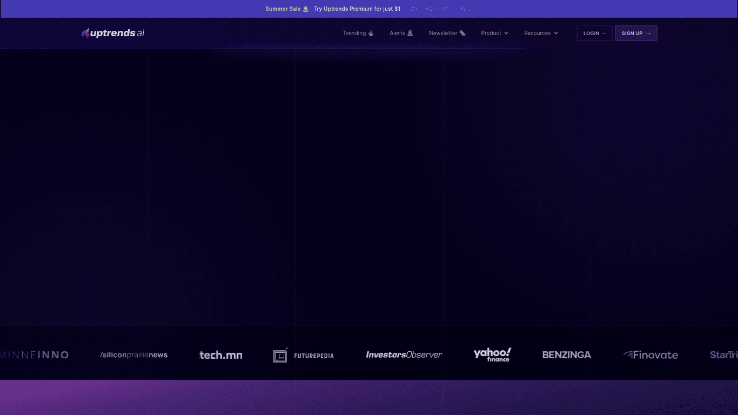The height and width of the screenshot is (415, 738).
Task: Click the Benzinga logo
Action: (x=566, y=355)
